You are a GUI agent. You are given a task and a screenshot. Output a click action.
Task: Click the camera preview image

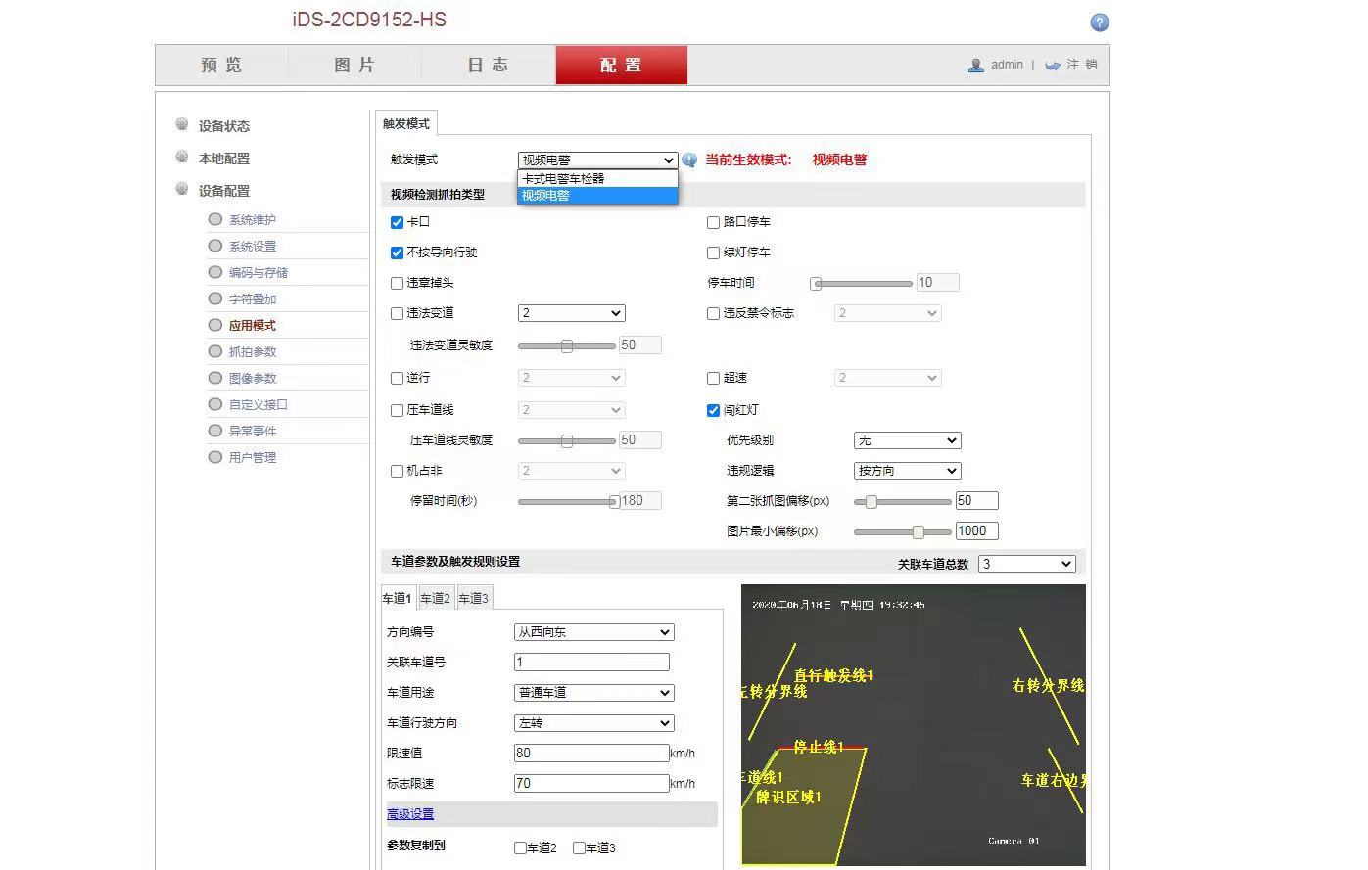914,725
